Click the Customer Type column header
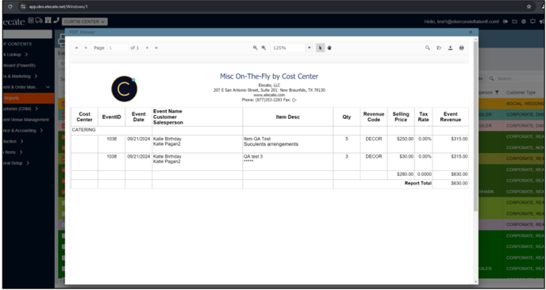 click(x=521, y=93)
